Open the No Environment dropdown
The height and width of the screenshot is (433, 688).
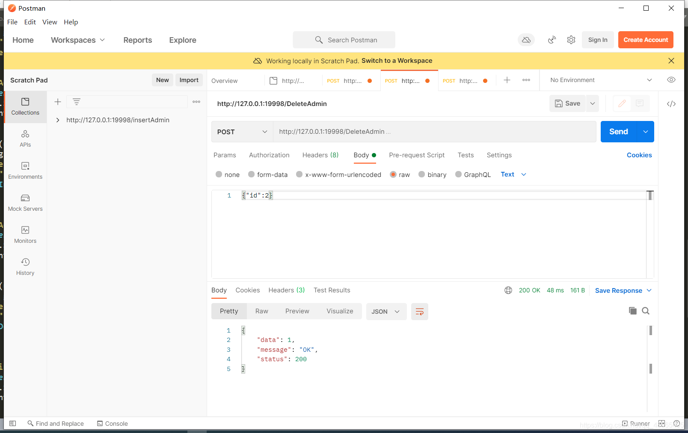601,80
